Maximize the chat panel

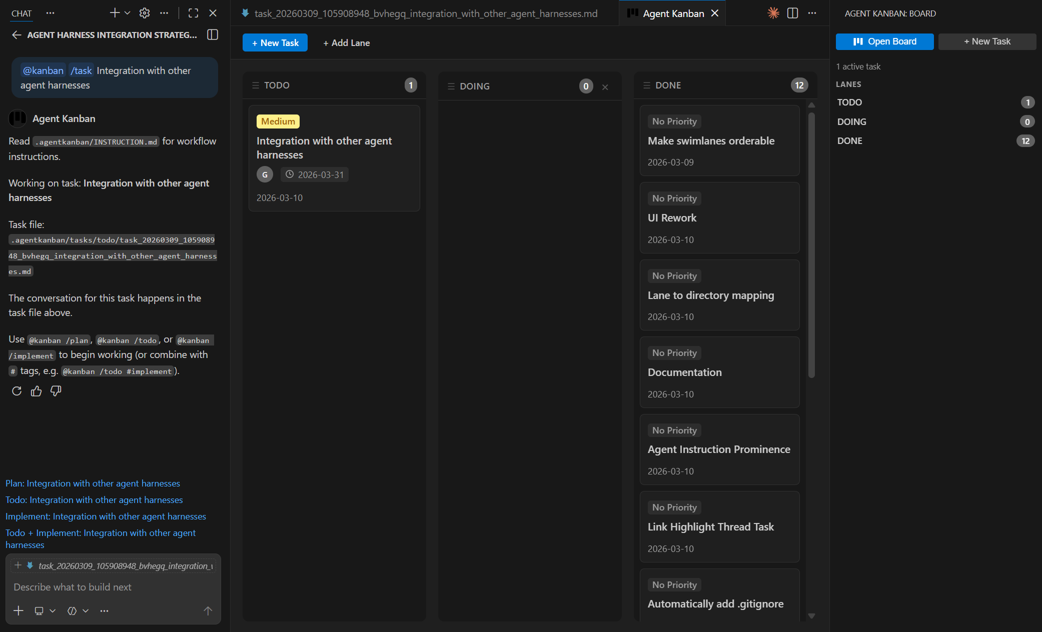194,13
